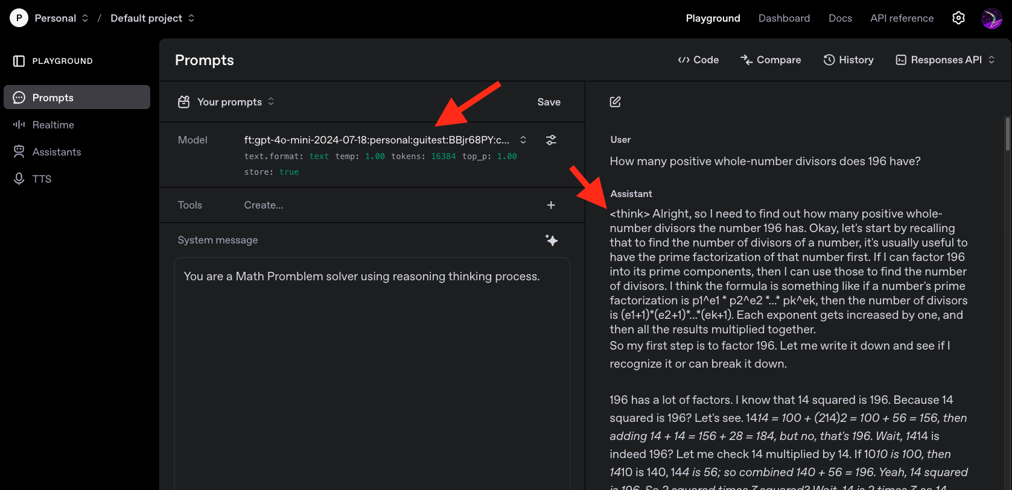Viewport: 1012px width, 490px height.
Task: Click the TTS microphone icon
Action: click(x=19, y=179)
